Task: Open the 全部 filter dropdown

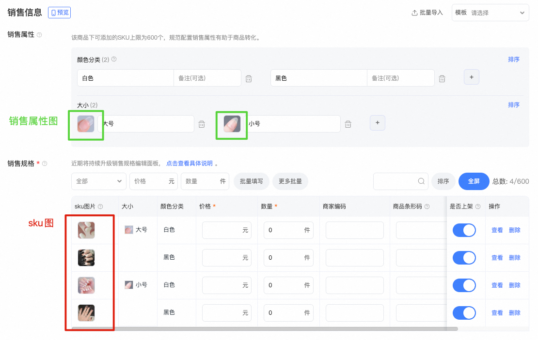Action: [99, 181]
